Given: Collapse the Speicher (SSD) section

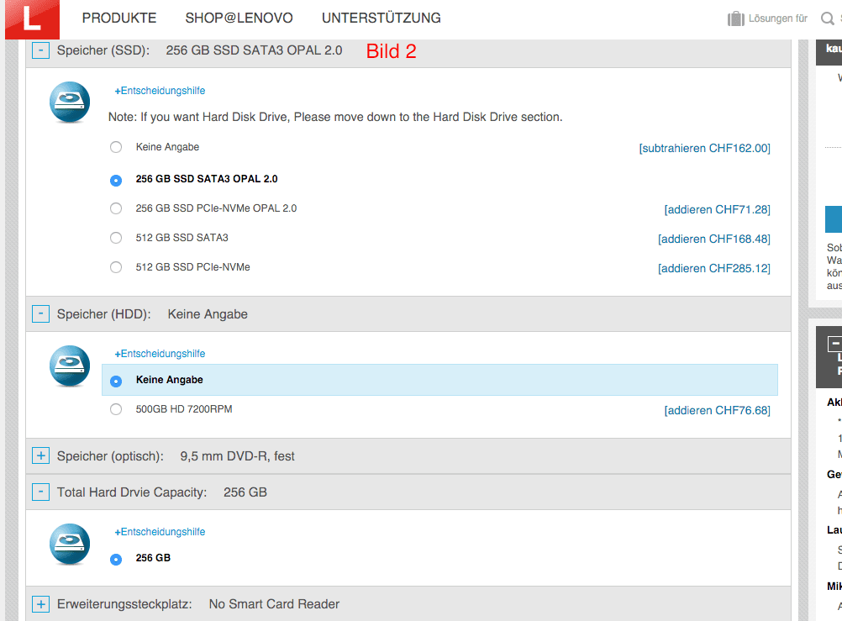Looking at the screenshot, I should click(x=41, y=50).
